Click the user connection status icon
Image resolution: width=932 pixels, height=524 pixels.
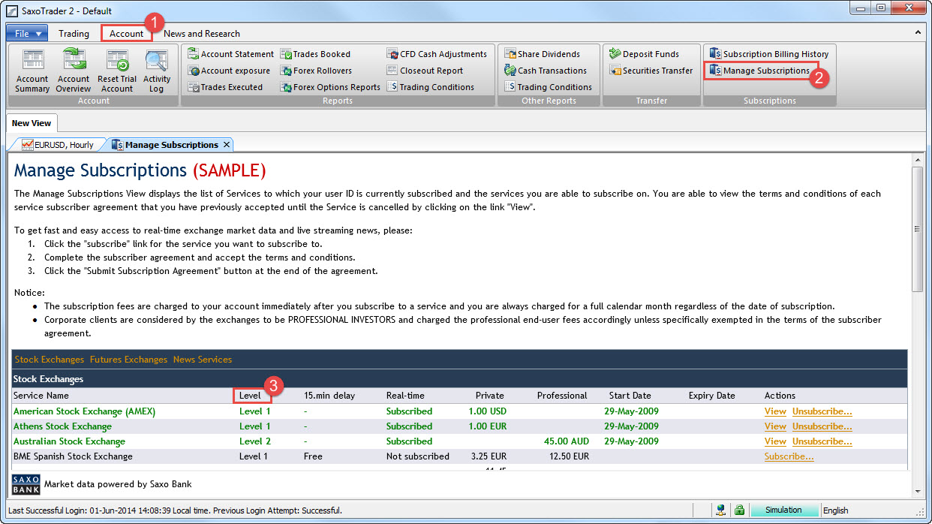point(721,510)
